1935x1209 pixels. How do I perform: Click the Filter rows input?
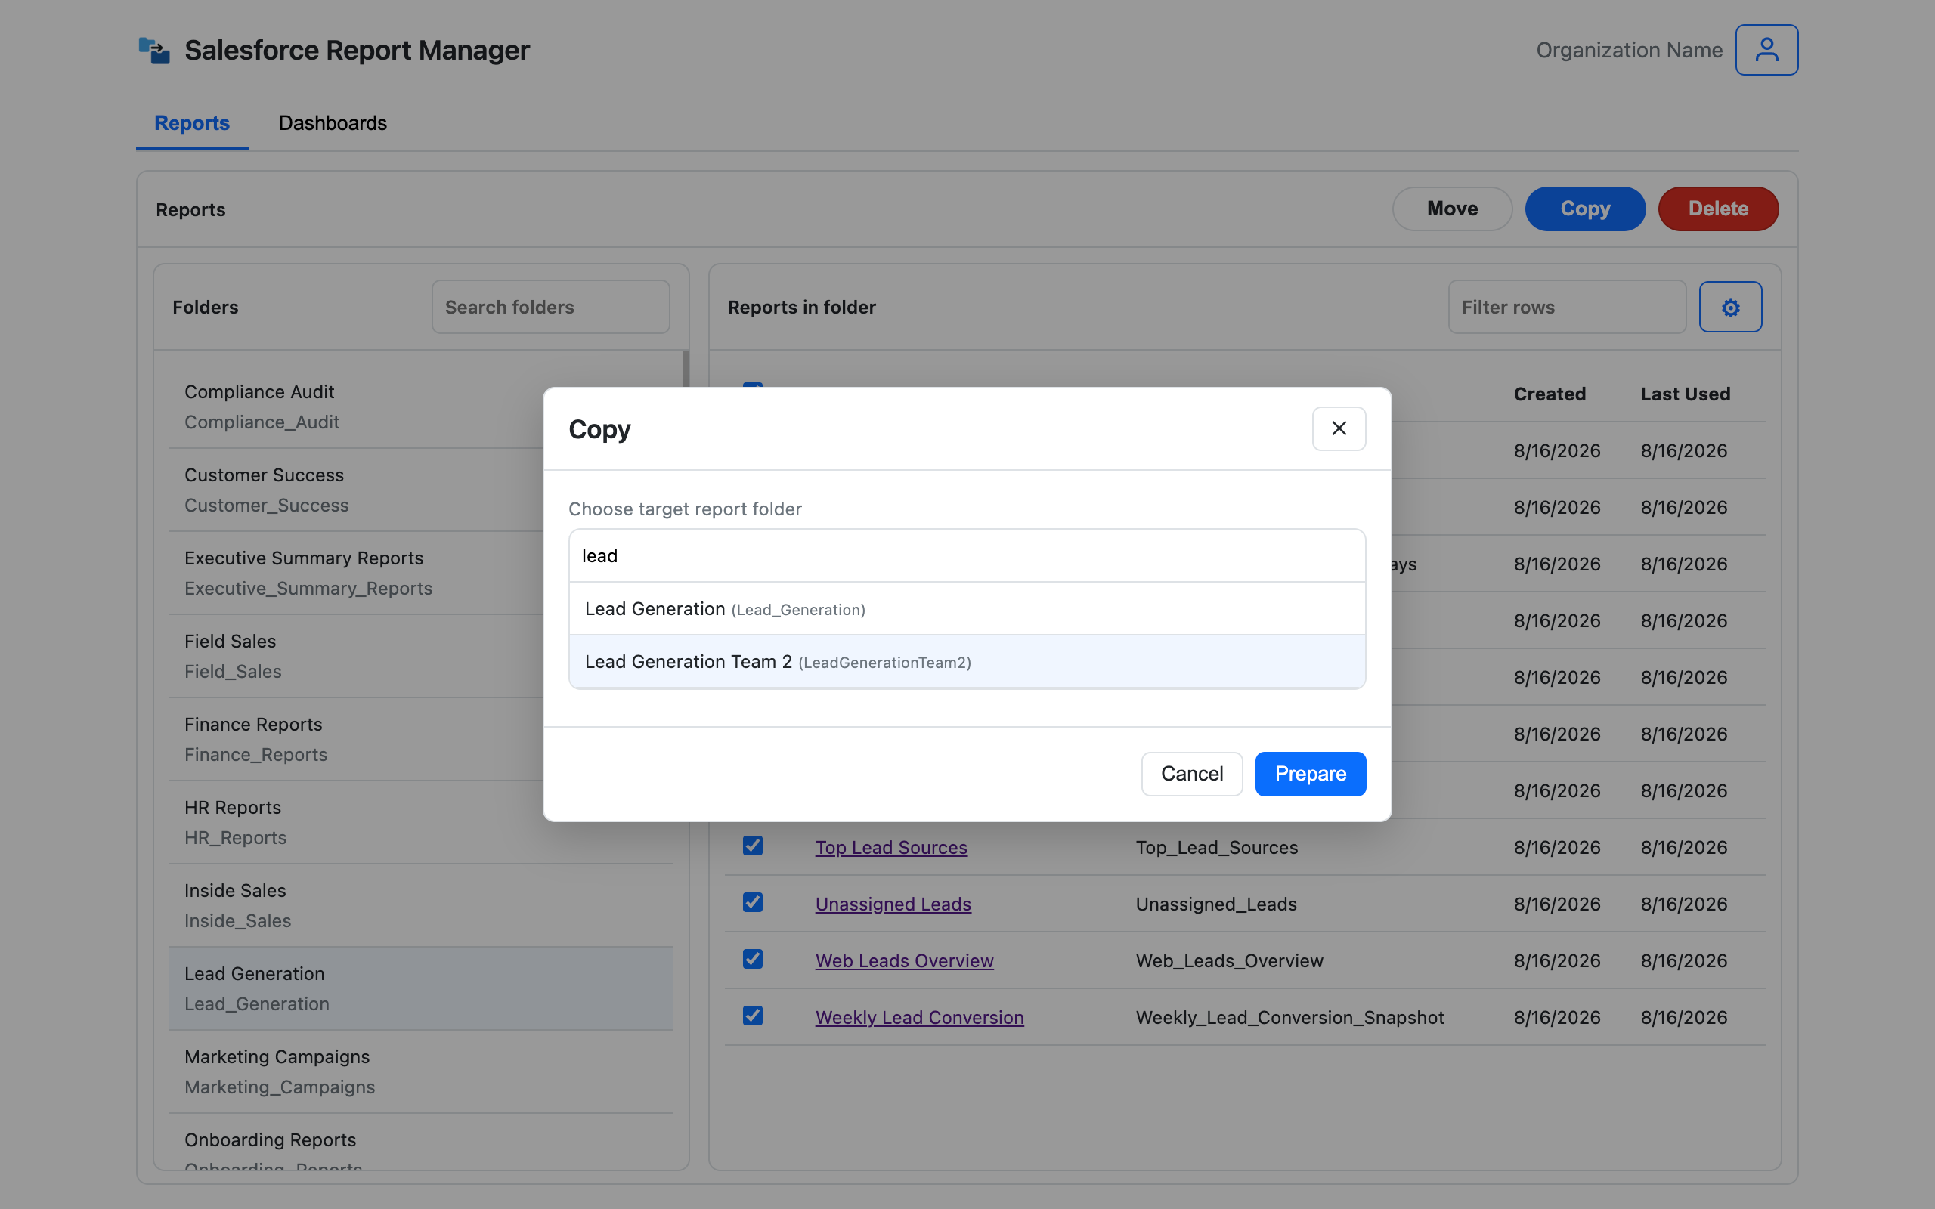click(x=1566, y=307)
